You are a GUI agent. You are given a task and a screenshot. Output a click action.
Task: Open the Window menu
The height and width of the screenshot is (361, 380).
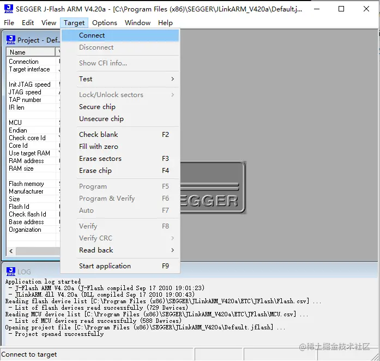tap(137, 23)
